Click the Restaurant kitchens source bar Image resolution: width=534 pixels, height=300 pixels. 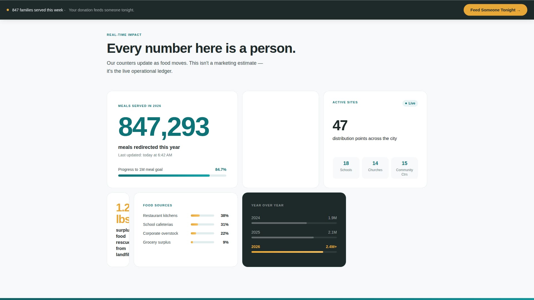[x=202, y=216]
